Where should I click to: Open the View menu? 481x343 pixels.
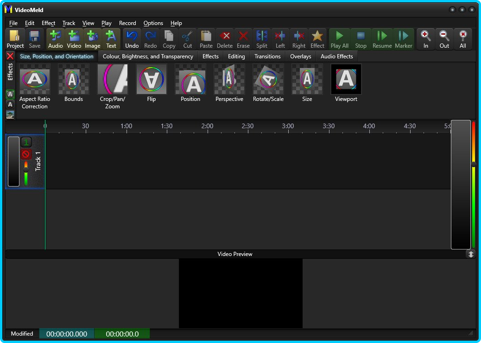coord(89,23)
